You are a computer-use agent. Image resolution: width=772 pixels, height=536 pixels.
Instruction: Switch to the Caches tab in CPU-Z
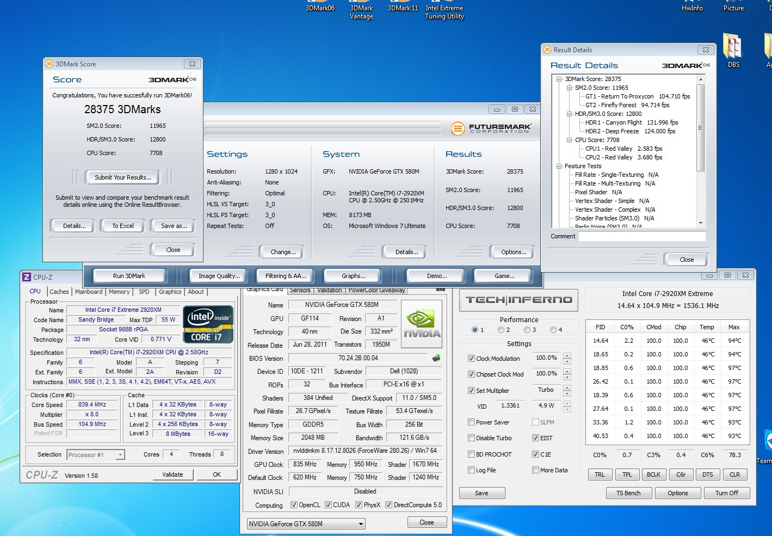click(x=59, y=292)
